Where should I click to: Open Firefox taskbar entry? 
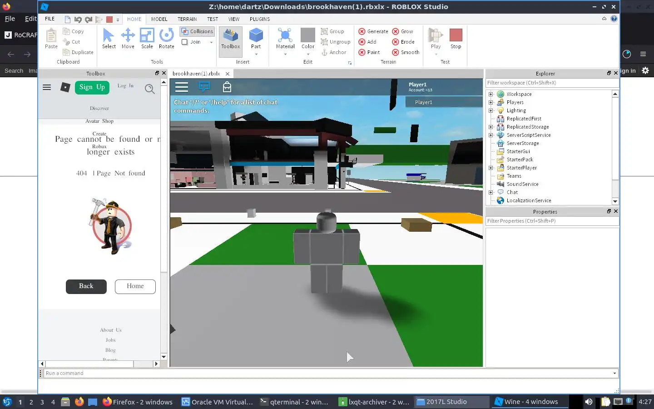pos(138,402)
